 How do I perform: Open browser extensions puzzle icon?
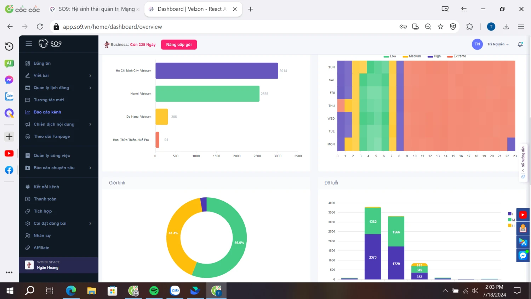point(469,27)
